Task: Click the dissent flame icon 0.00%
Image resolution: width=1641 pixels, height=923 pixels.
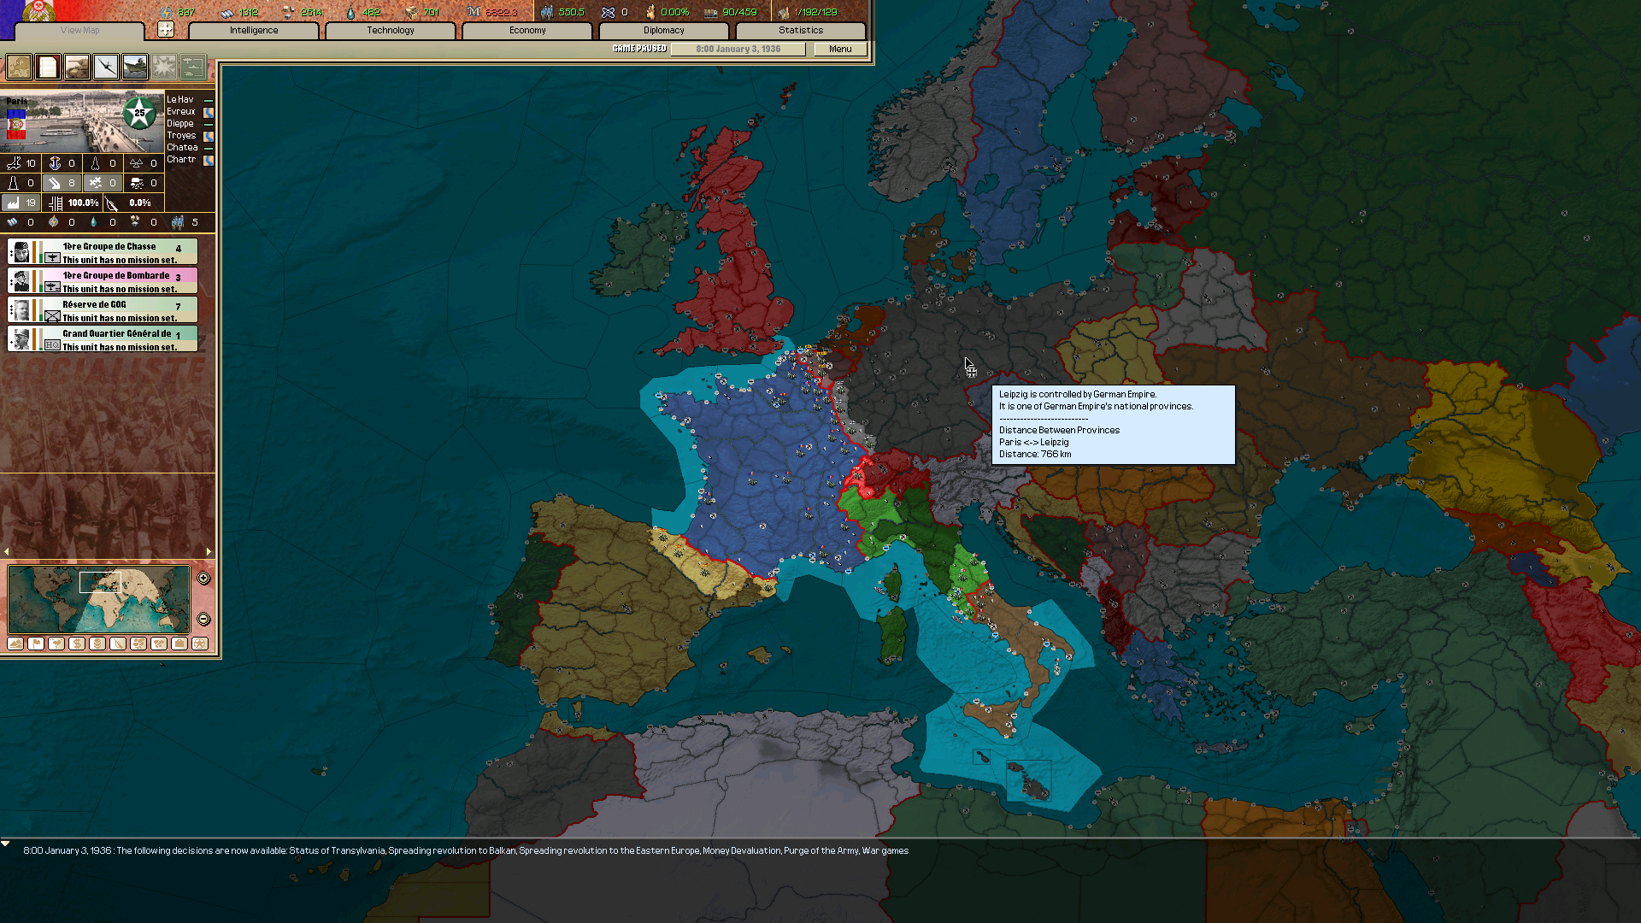Action: [650, 12]
